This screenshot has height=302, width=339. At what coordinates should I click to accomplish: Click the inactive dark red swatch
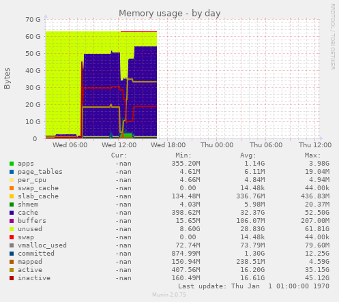[x=12, y=278]
